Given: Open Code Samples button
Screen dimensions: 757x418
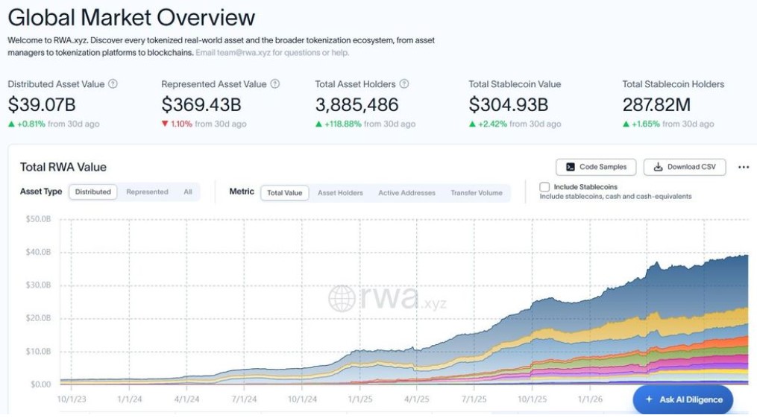Looking at the screenshot, I should click(596, 167).
